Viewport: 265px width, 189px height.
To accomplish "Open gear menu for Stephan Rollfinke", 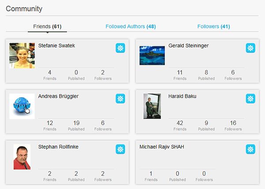I will [120, 149].
